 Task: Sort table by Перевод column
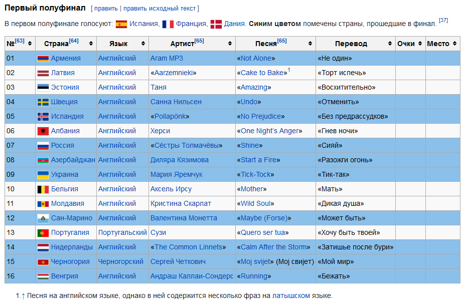(390, 44)
